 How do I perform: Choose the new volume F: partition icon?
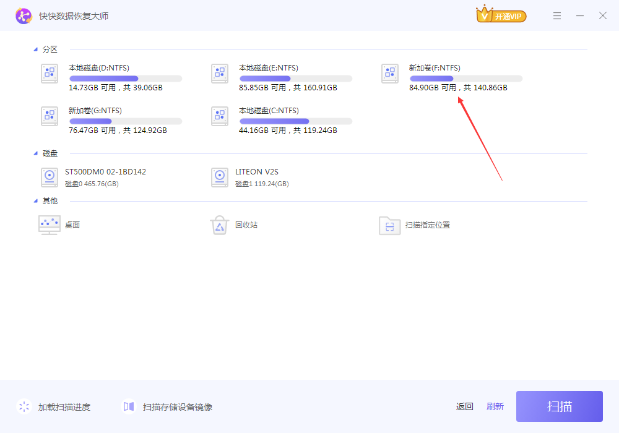pyautogui.click(x=390, y=74)
